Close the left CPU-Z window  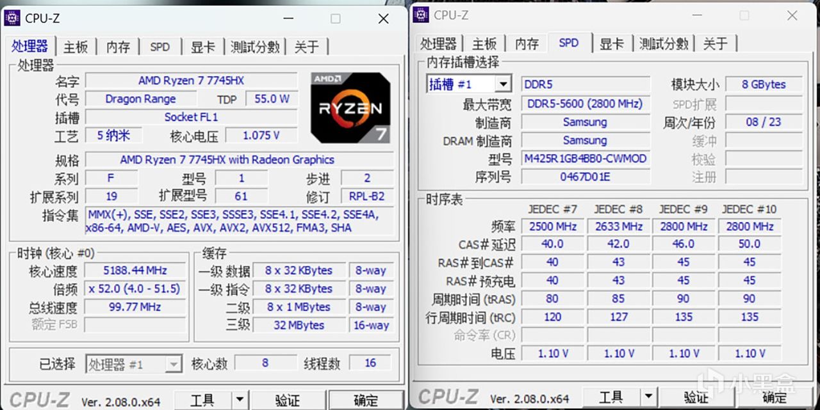(x=383, y=19)
